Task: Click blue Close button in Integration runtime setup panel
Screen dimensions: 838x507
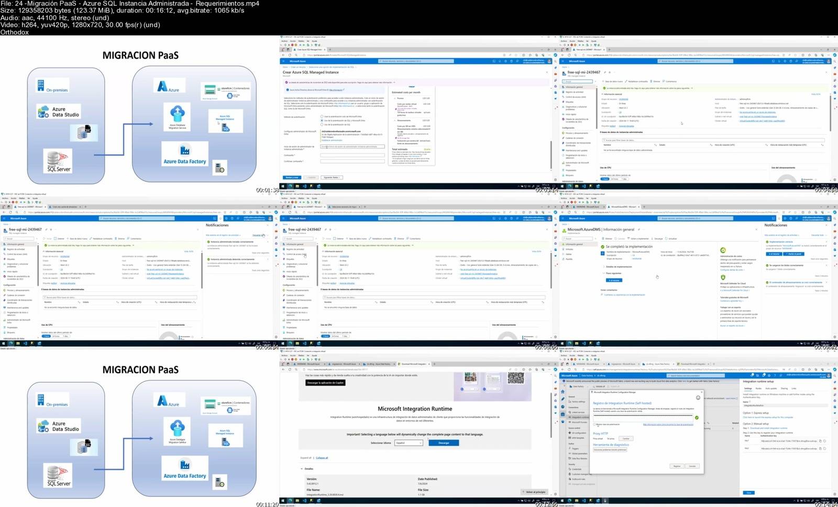Action: 748,492
